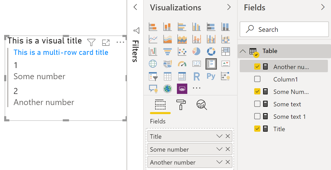Select the Table visual icon
This screenshot has width=331, height=170.
[x=167, y=76]
